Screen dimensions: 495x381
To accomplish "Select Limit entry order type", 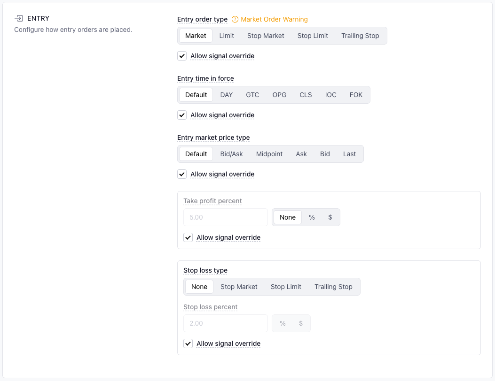I will click(x=227, y=36).
